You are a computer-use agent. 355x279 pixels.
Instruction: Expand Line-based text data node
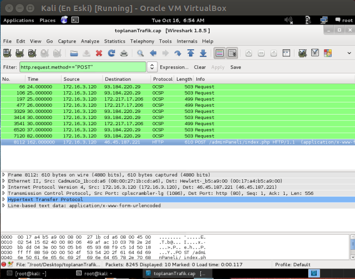pyautogui.click(x=4, y=205)
